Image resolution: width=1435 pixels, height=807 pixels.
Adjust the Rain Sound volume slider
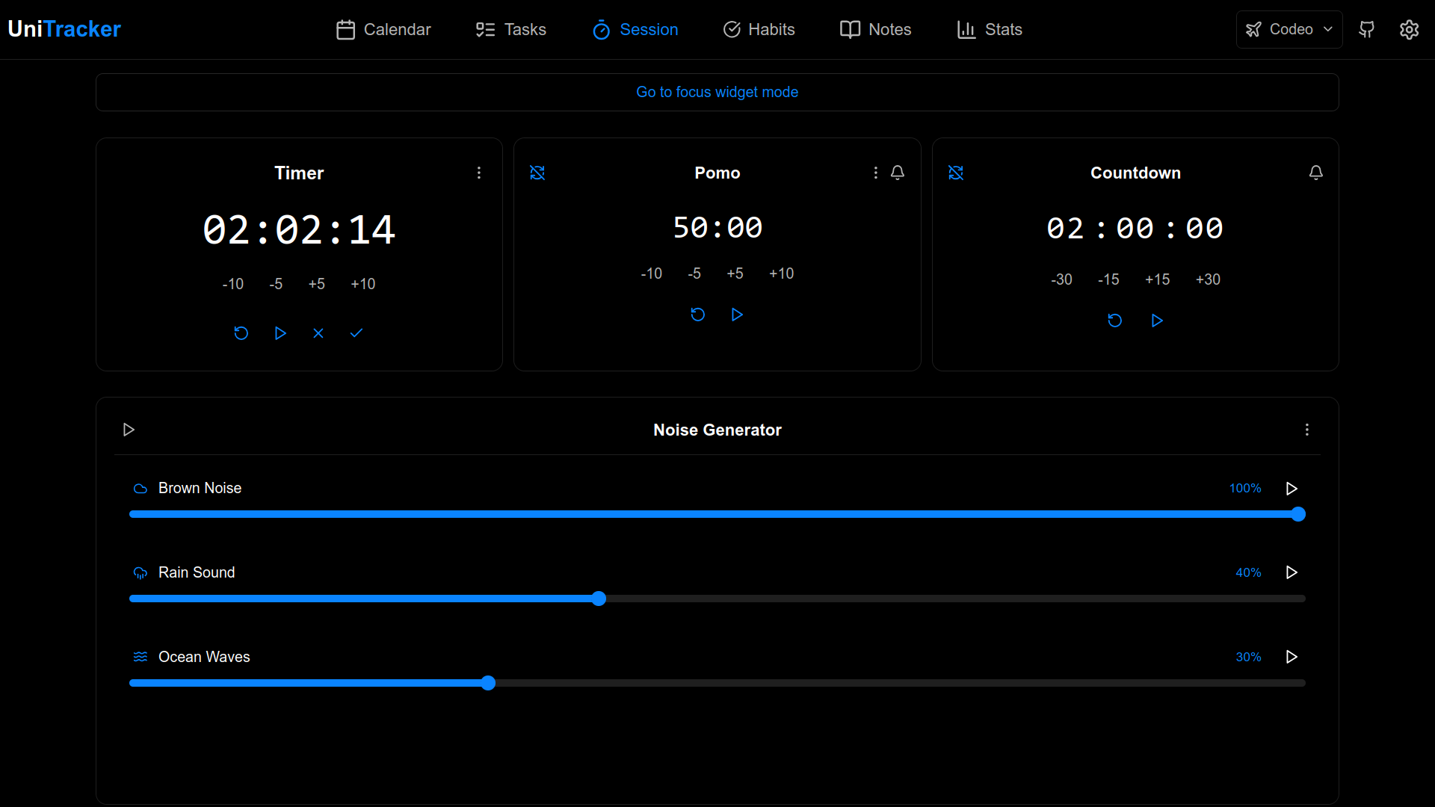pos(599,599)
